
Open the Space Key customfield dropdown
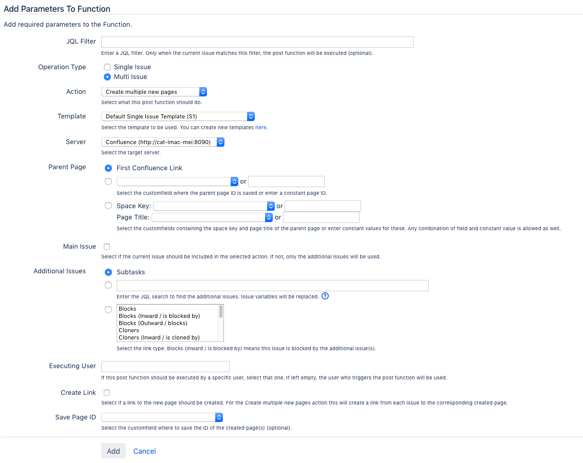click(x=214, y=206)
